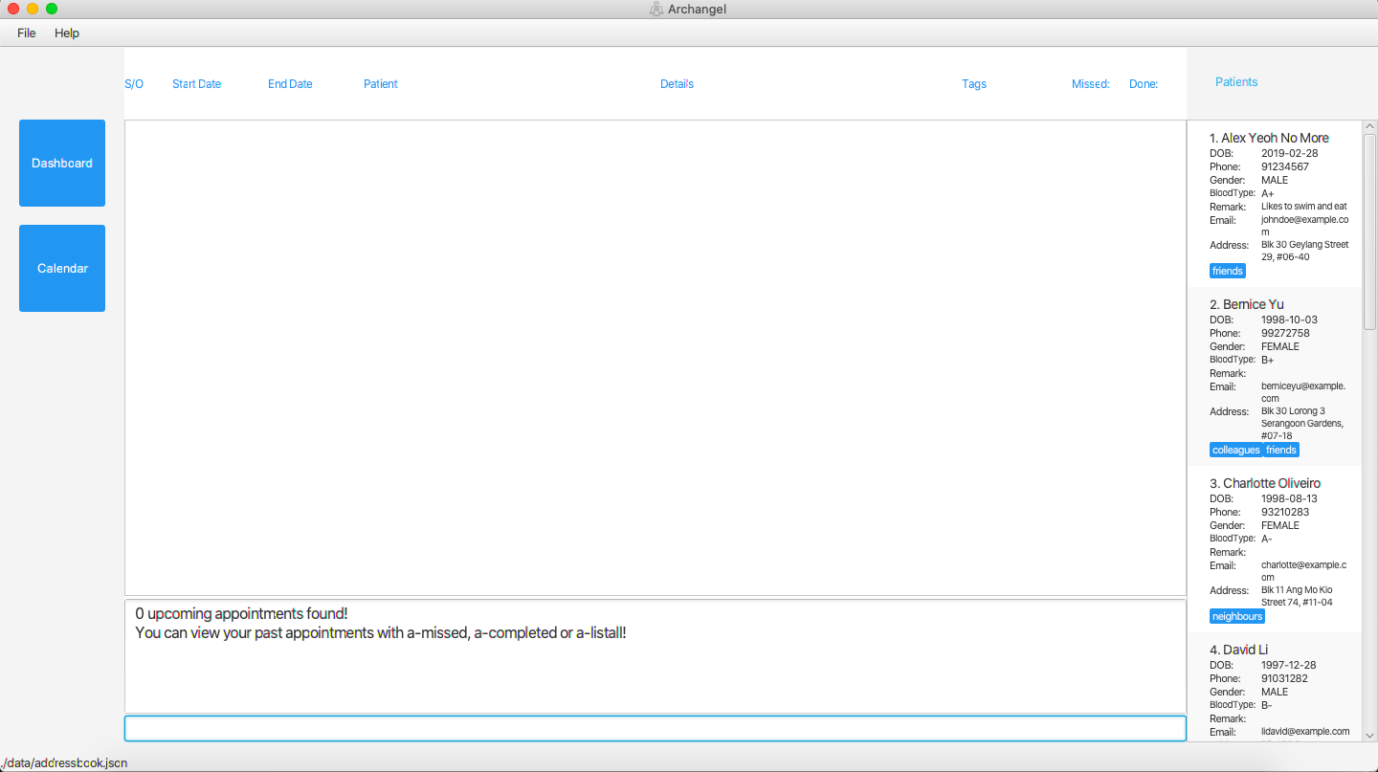
Task: Click the Archangel title bar icon
Action: point(656,10)
